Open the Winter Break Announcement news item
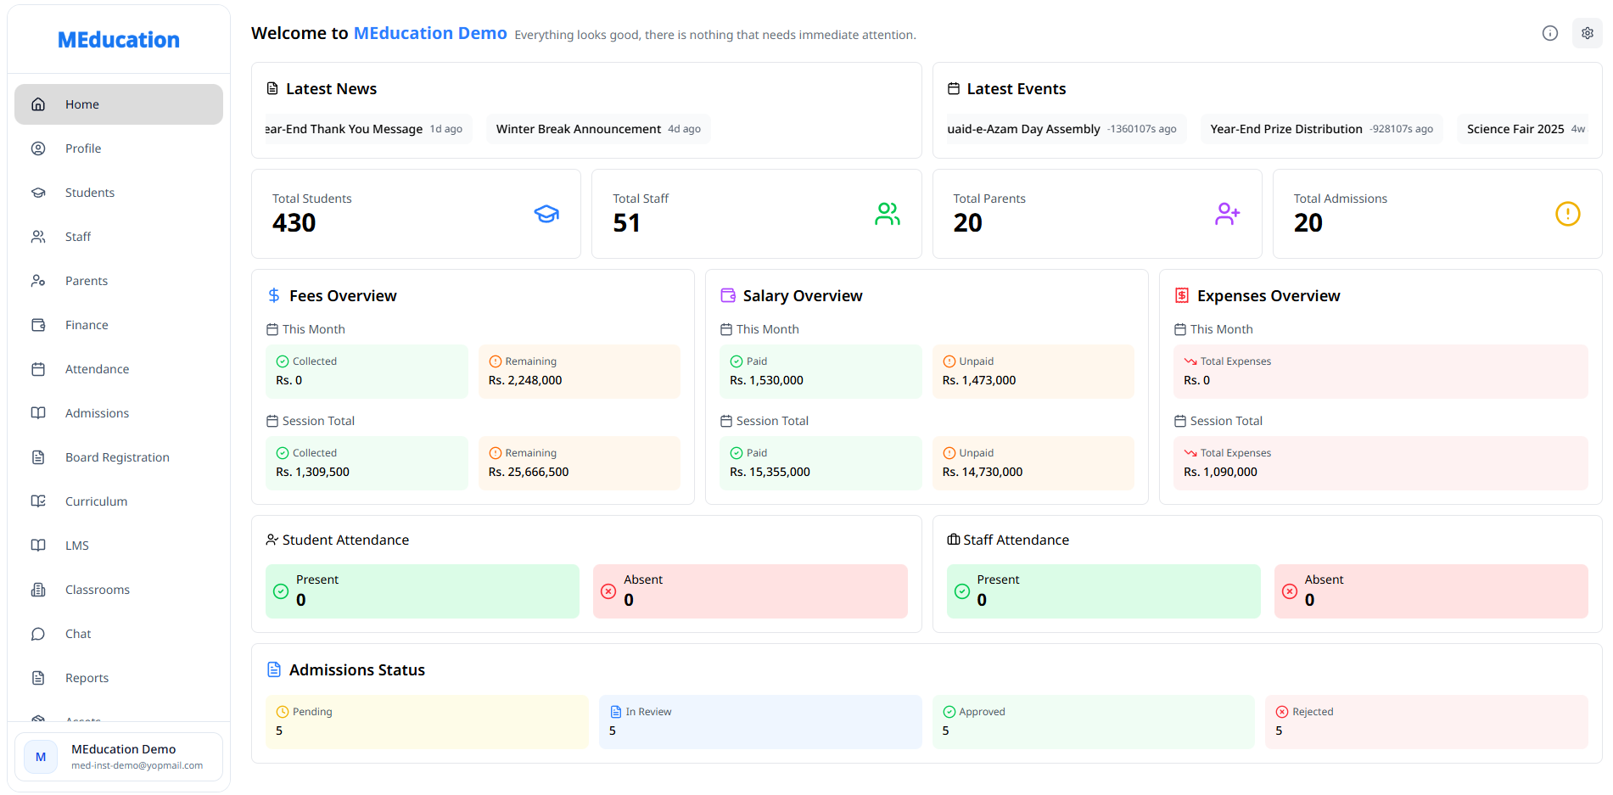 [x=598, y=129]
